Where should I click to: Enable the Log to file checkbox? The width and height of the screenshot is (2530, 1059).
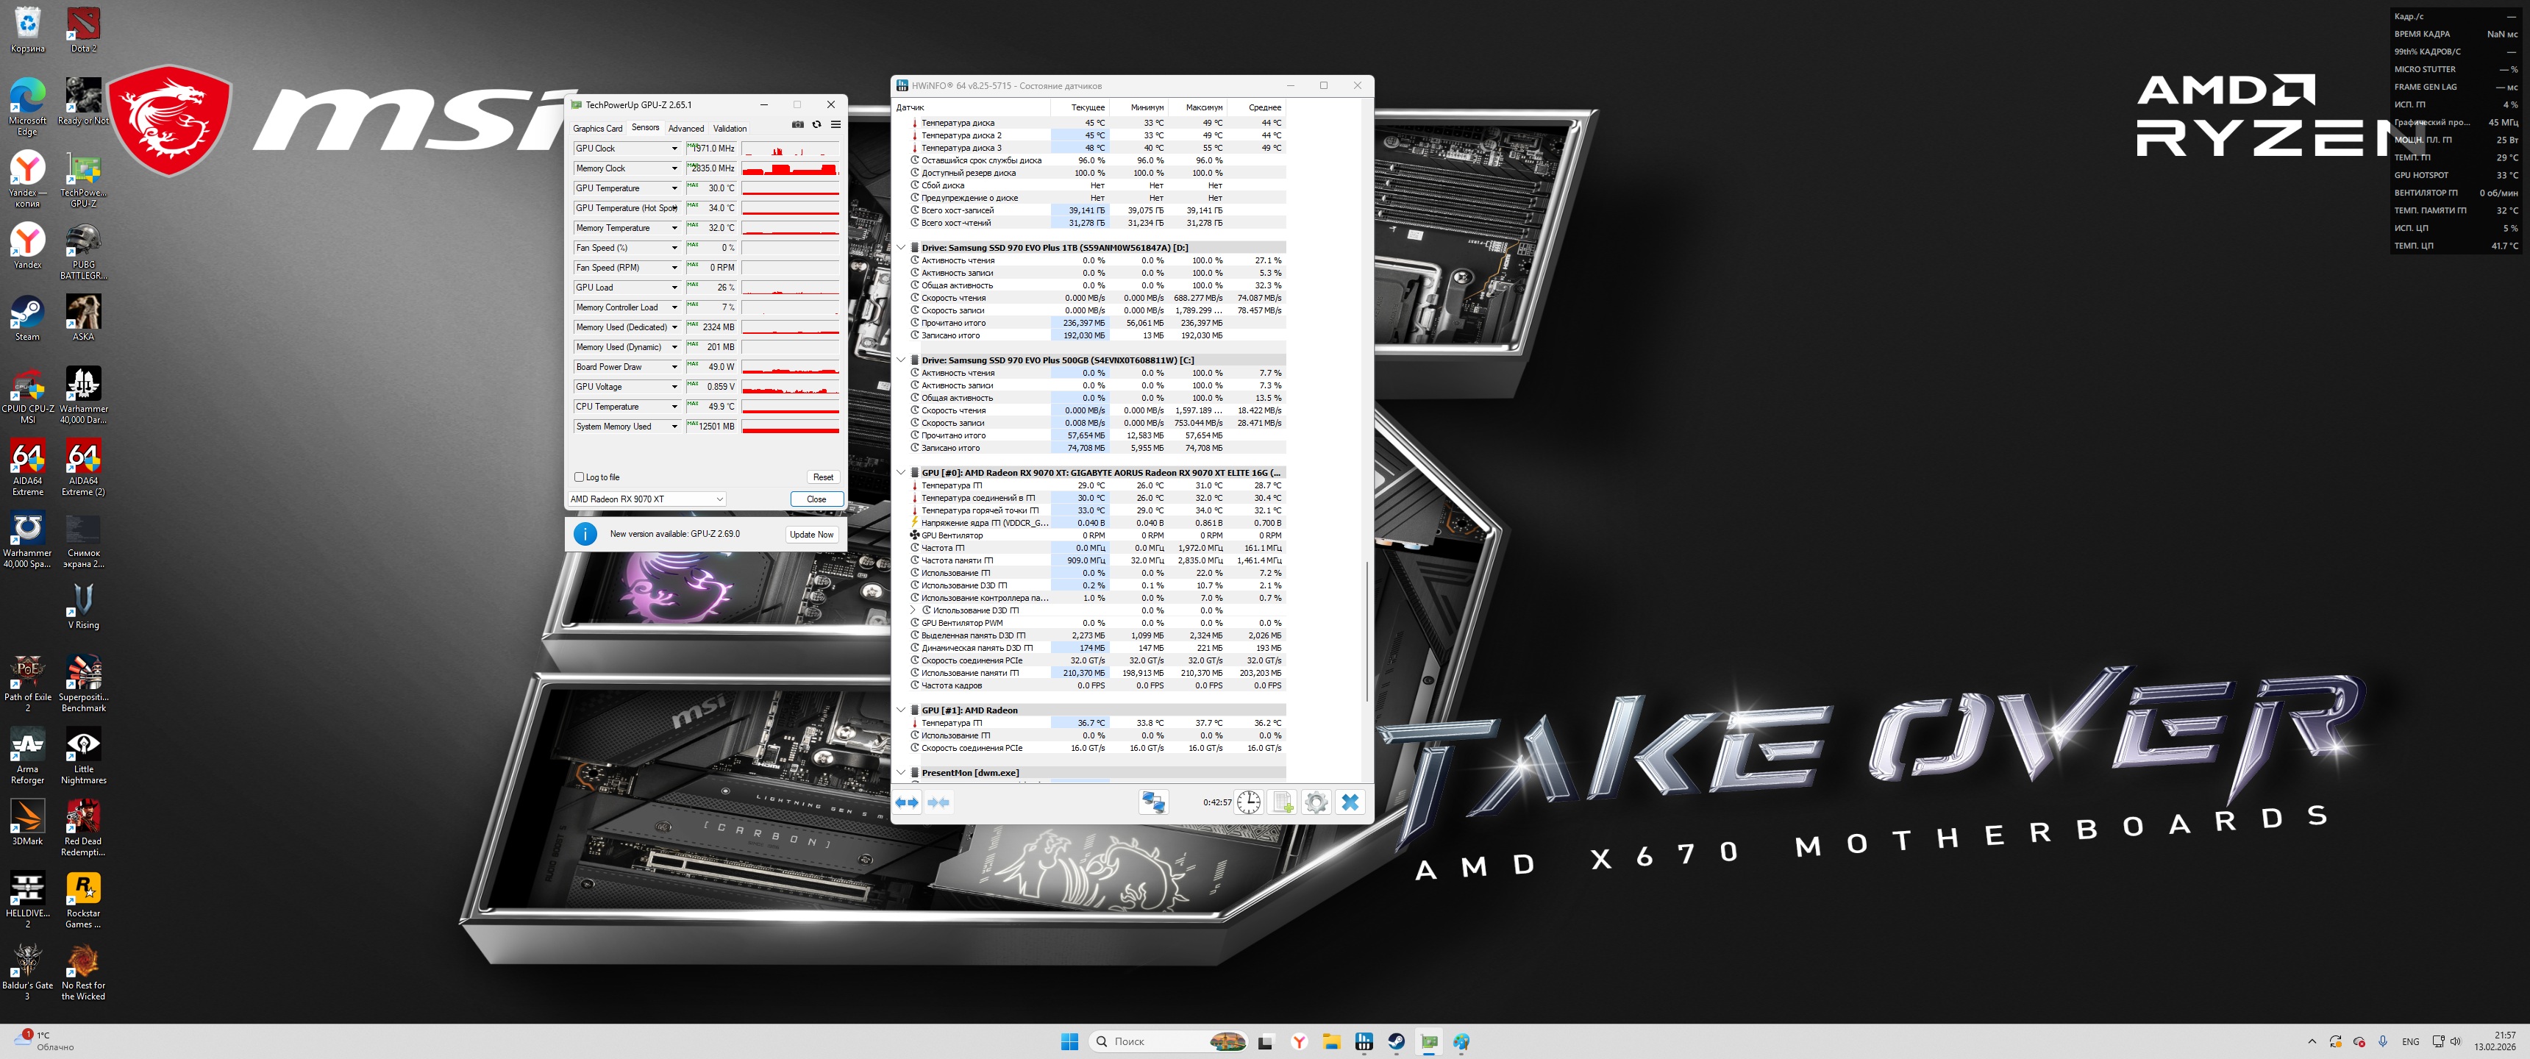[x=580, y=477]
